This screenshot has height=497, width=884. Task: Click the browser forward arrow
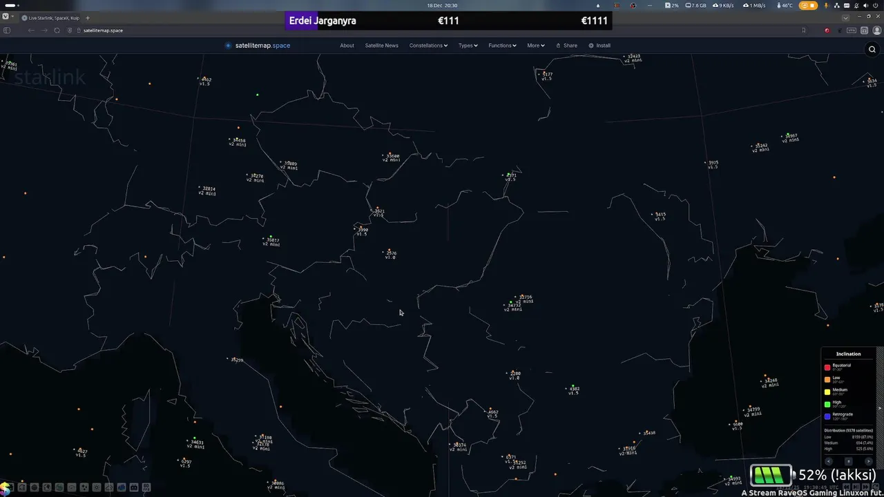coord(44,30)
